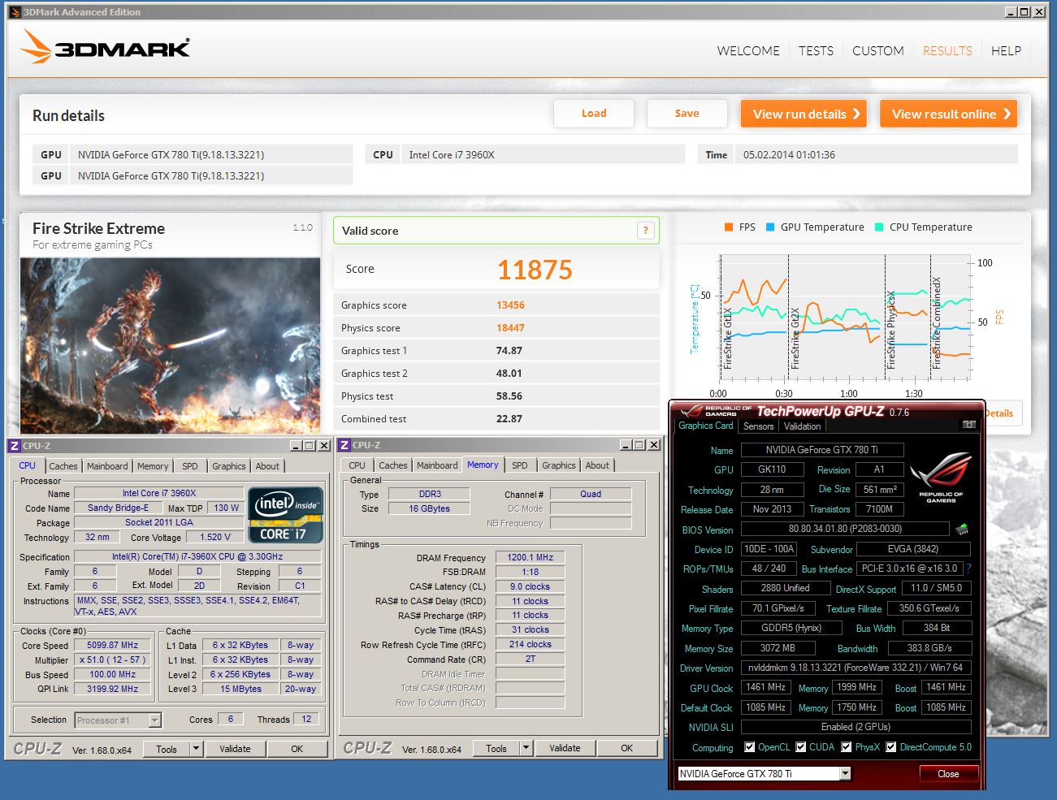
Task: Click the Save button in Run details
Action: point(687,114)
